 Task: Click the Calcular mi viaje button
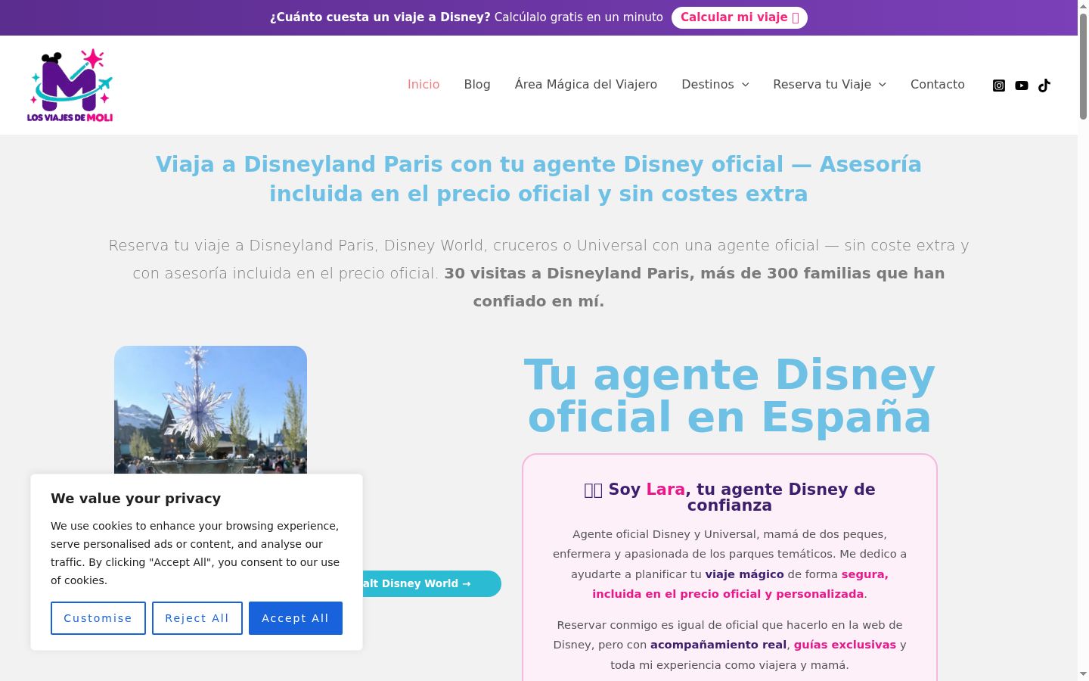click(740, 17)
